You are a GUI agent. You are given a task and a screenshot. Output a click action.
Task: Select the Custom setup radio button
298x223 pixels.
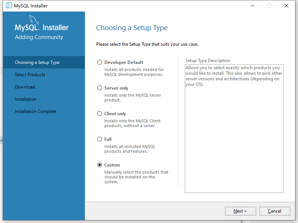click(99, 165)
